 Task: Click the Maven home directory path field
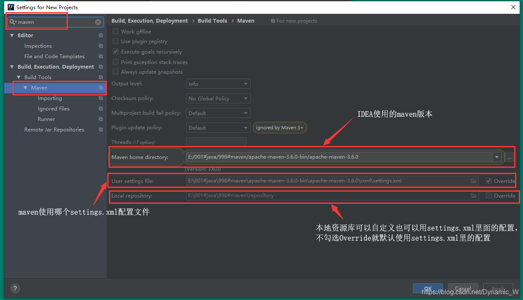click(339, 157)
